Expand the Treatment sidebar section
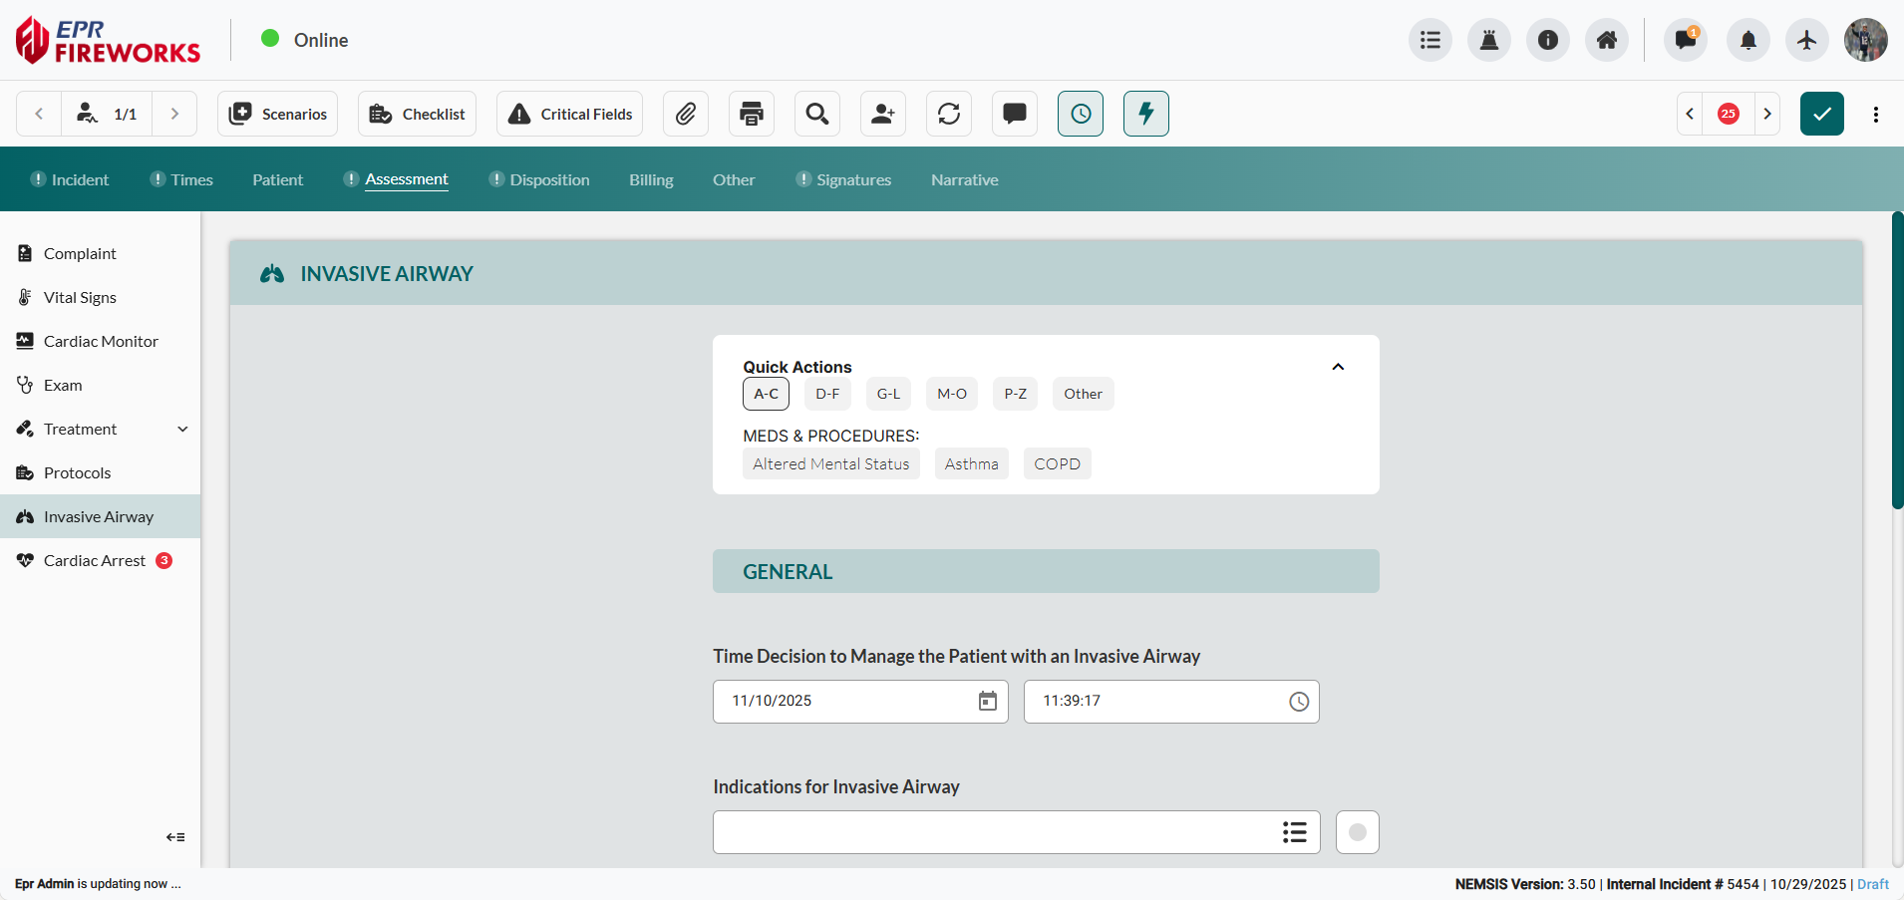 (x=182, y=429)
